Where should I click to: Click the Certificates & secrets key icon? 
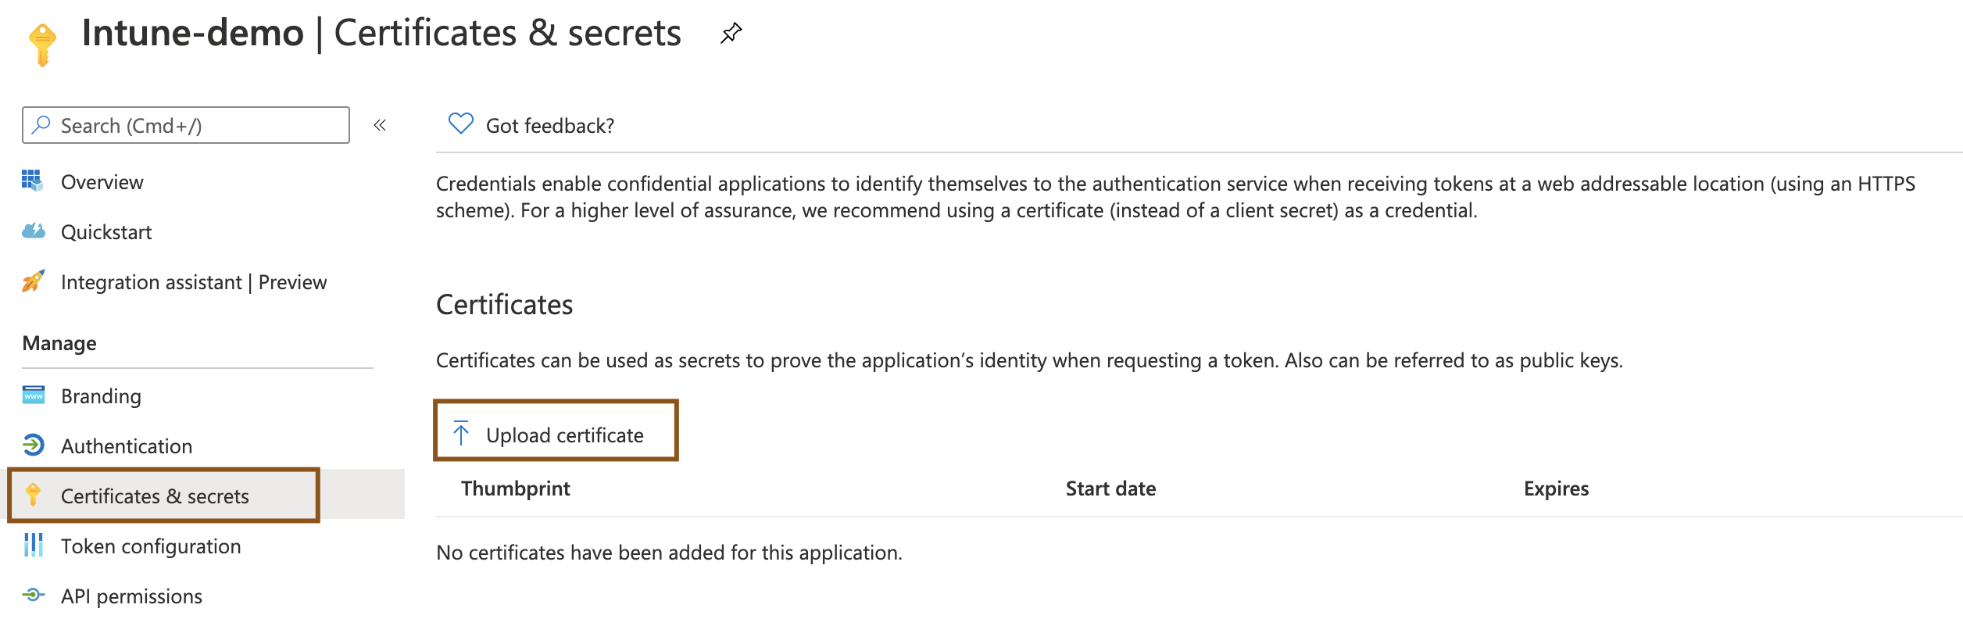(x=34, y=495)
